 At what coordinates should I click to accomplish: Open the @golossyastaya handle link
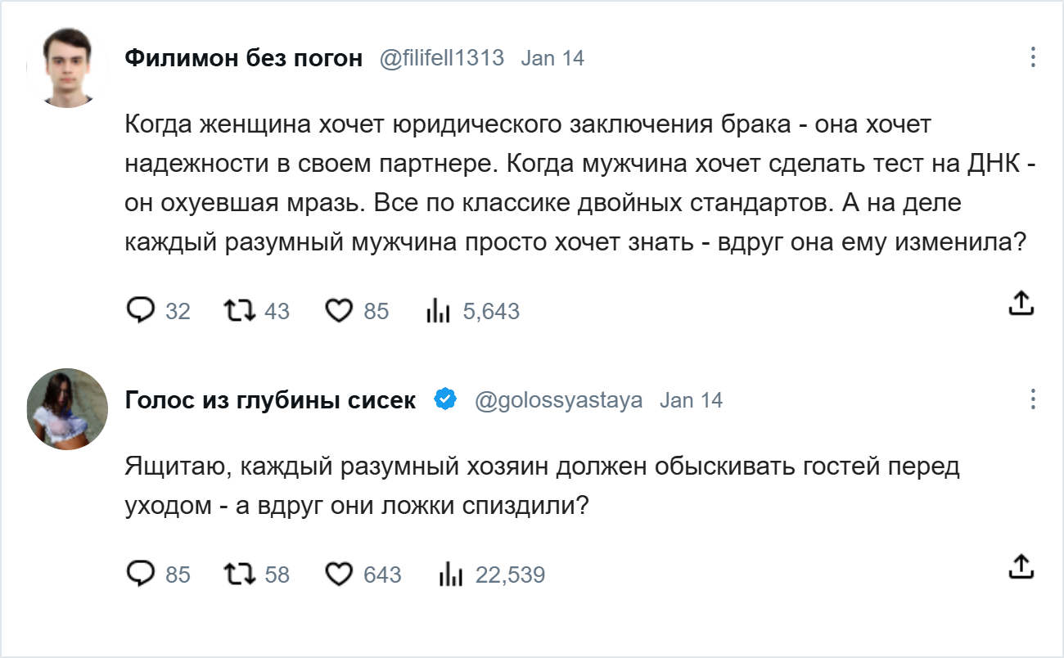[x=559, y=400]
